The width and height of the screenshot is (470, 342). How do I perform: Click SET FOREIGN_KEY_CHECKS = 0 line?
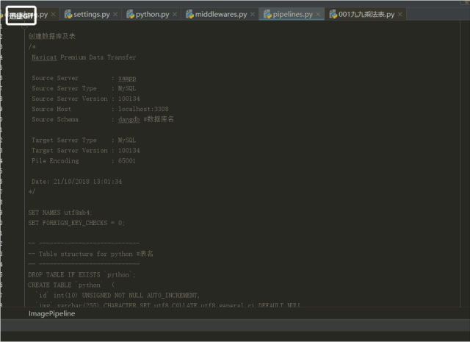click(x=76, y=223)
